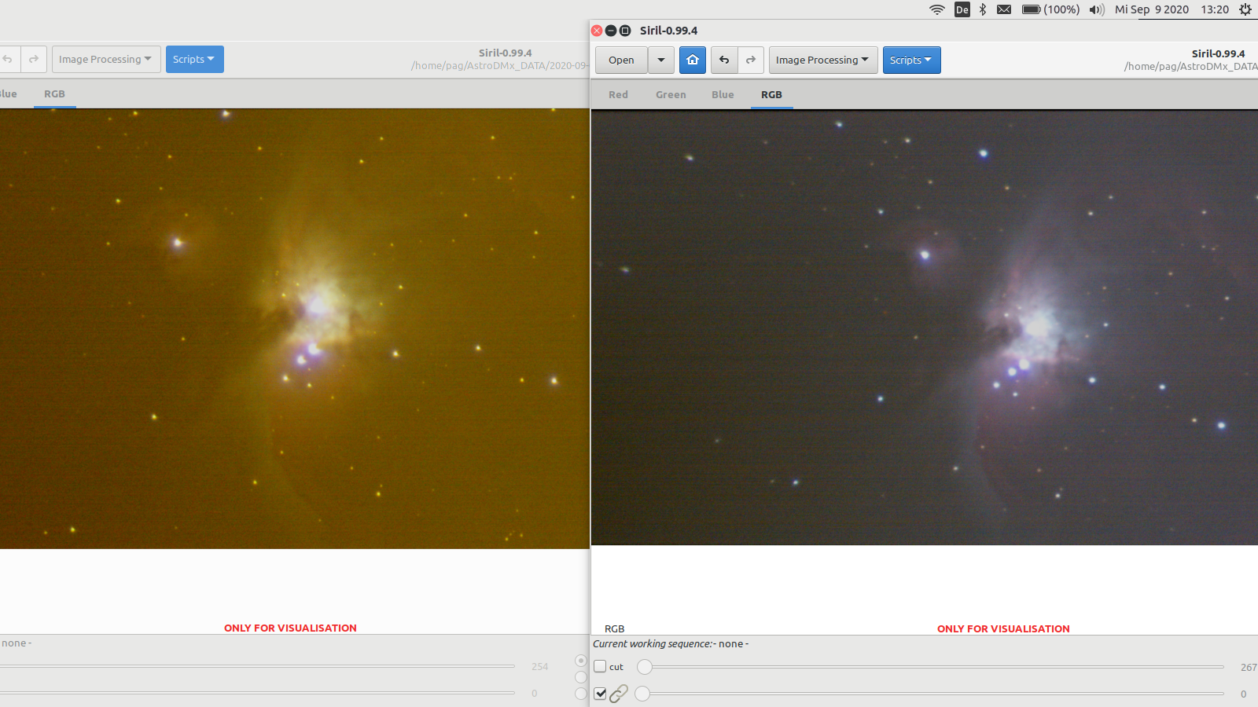1258x707 pixels.
Task: Click the Bluetooth indicator in top bar
Action: pyautogui.click(x=983, y=9)
